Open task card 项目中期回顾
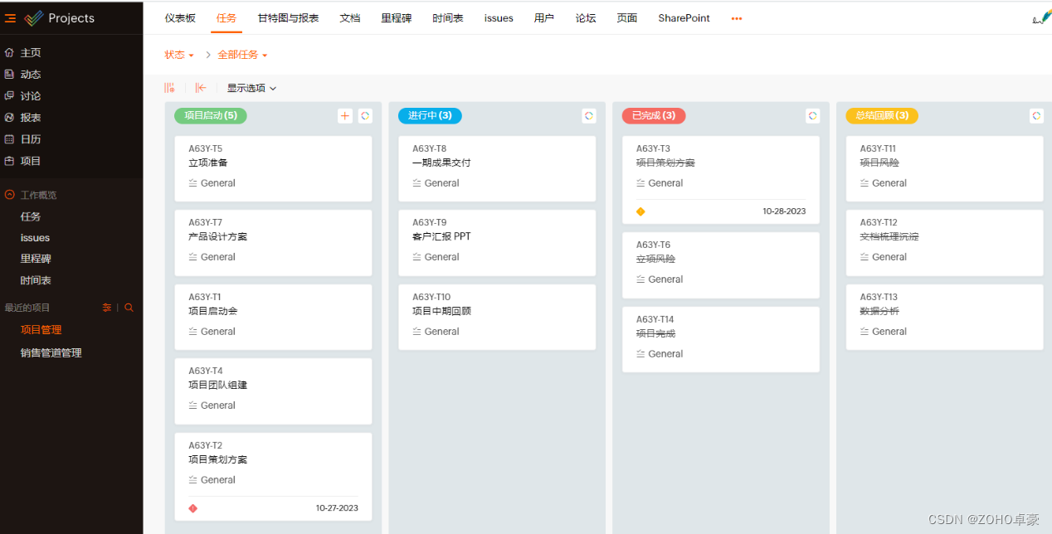 click(497, 317)
